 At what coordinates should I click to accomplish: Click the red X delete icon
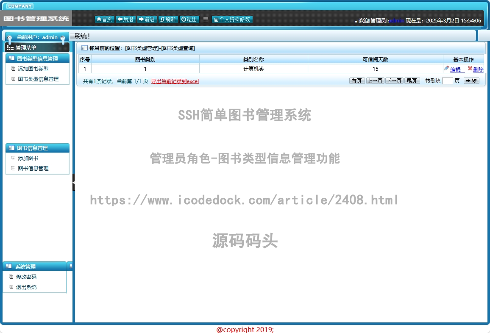click(x=470, y=69)
